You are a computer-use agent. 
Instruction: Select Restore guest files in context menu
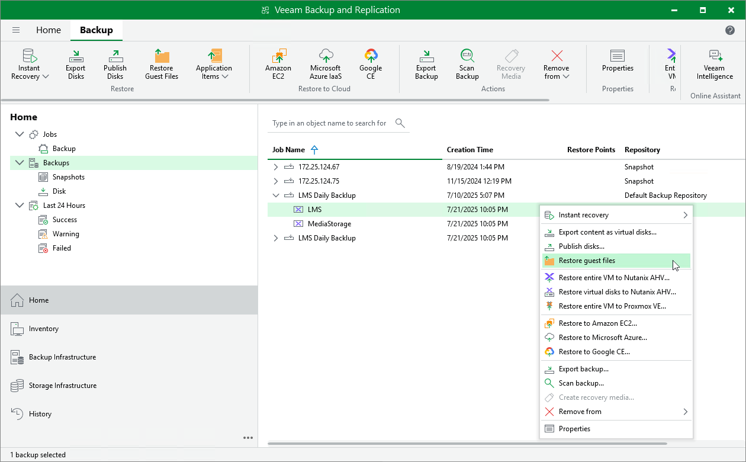(x=587, y=261)
